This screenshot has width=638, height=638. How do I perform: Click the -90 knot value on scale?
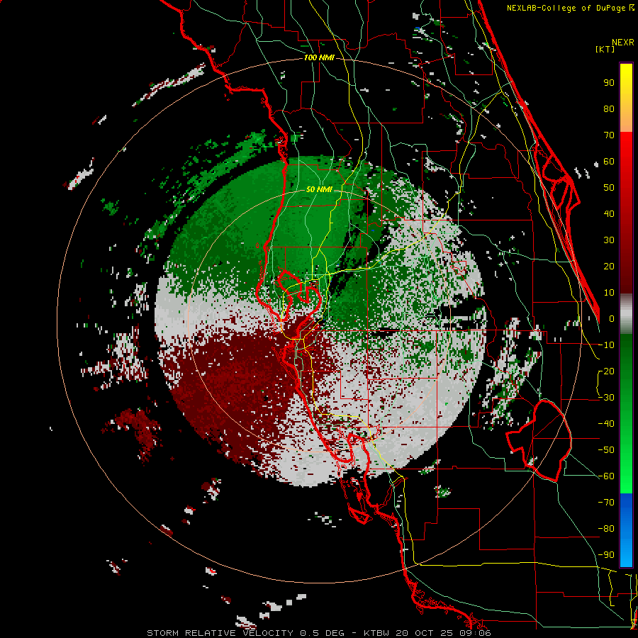[606, 554]
